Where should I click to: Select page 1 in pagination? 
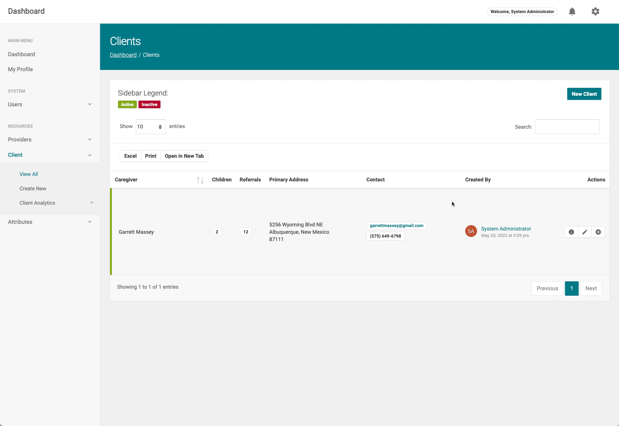point(571,288)
